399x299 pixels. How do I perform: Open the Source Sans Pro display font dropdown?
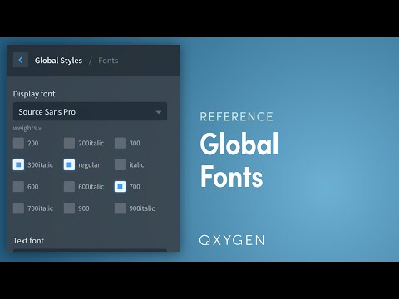(90, 111)
